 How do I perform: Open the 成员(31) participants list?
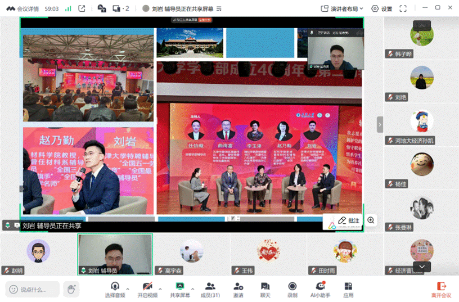(x=210, y=290)
